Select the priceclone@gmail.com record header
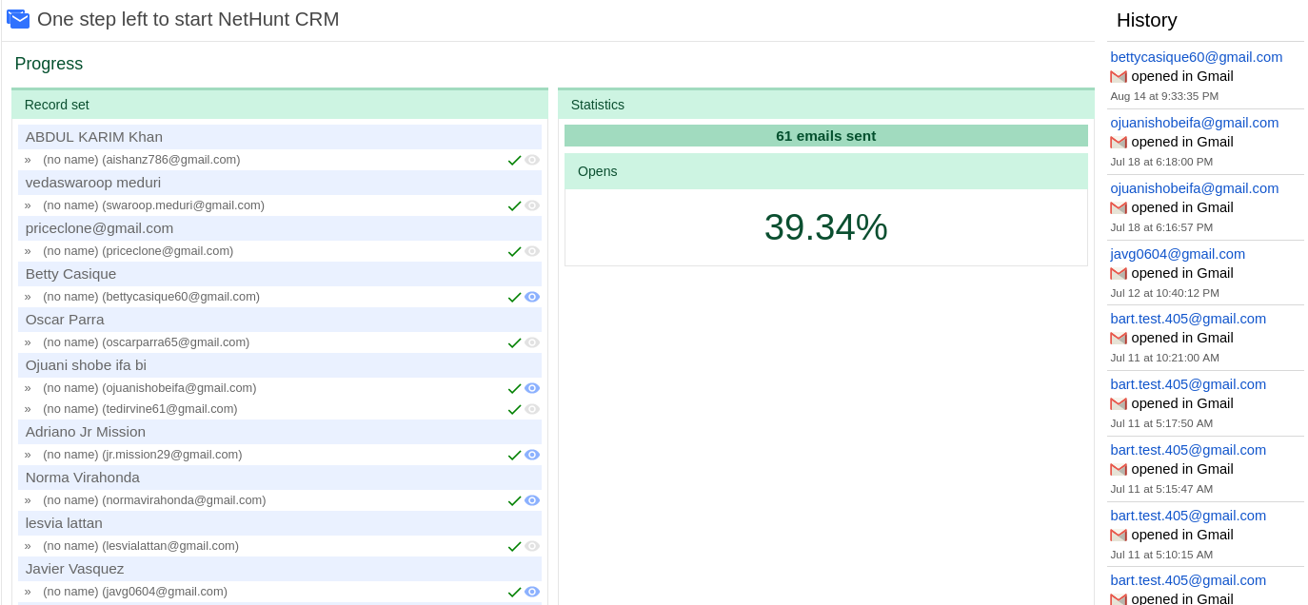The height and width of the screenshot is (605, 1308). [280, 228]
